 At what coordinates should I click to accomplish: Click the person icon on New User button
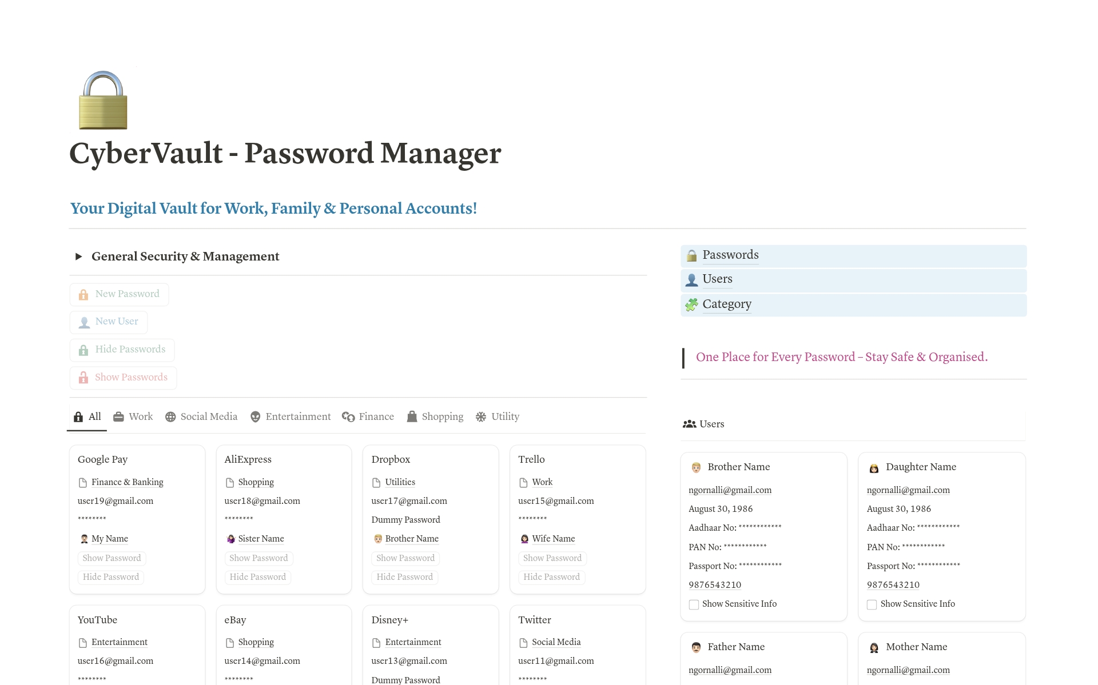pyautogui.click(x=84, y=322)
